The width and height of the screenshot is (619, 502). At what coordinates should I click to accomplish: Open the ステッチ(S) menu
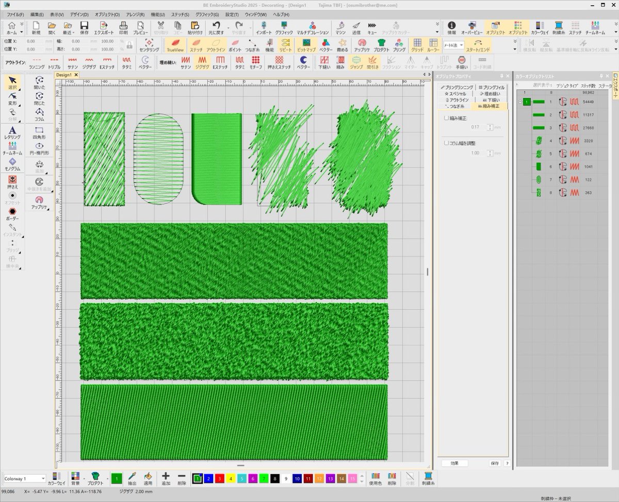click(x=180, y=14)
